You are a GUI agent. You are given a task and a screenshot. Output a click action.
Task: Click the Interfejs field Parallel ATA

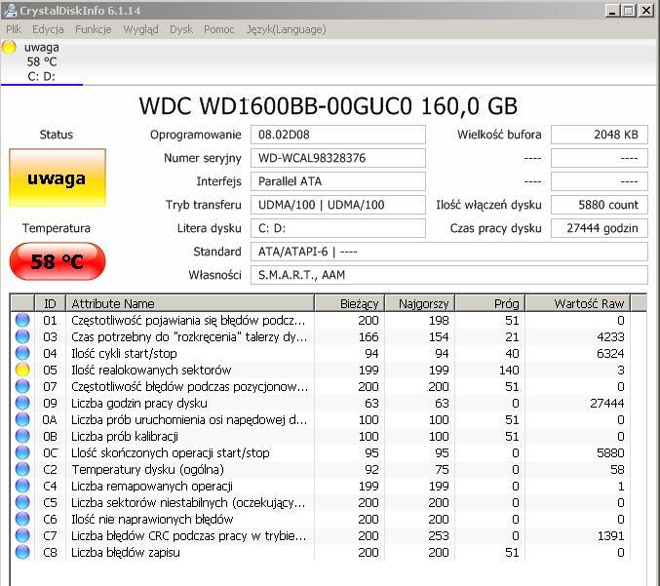click(x=338, y=181)
